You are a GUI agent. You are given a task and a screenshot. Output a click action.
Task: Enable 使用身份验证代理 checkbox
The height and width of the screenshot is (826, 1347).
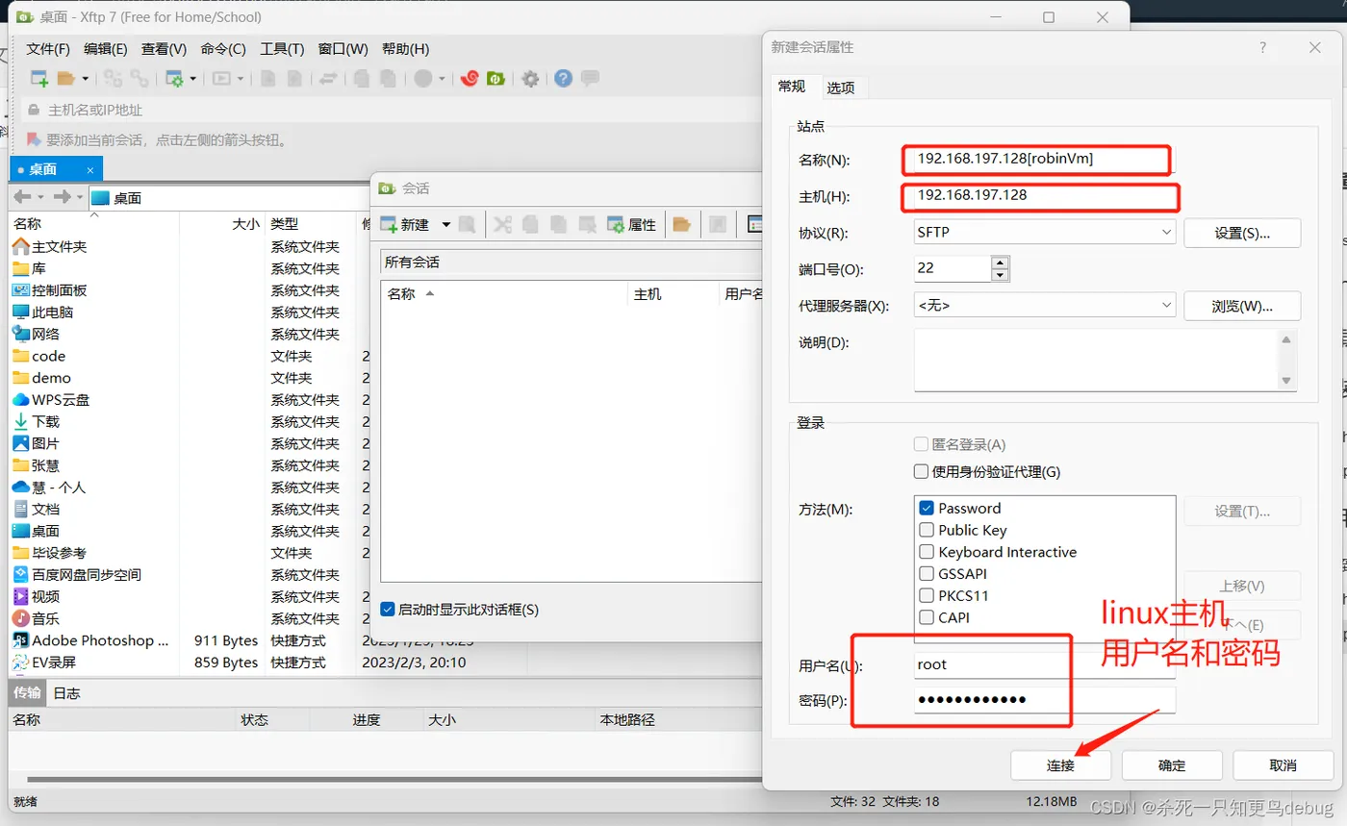pos(921,472)
